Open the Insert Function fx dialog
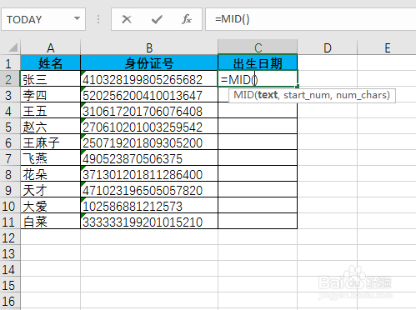This screenshot has width=416, height=310. point(187,19)
